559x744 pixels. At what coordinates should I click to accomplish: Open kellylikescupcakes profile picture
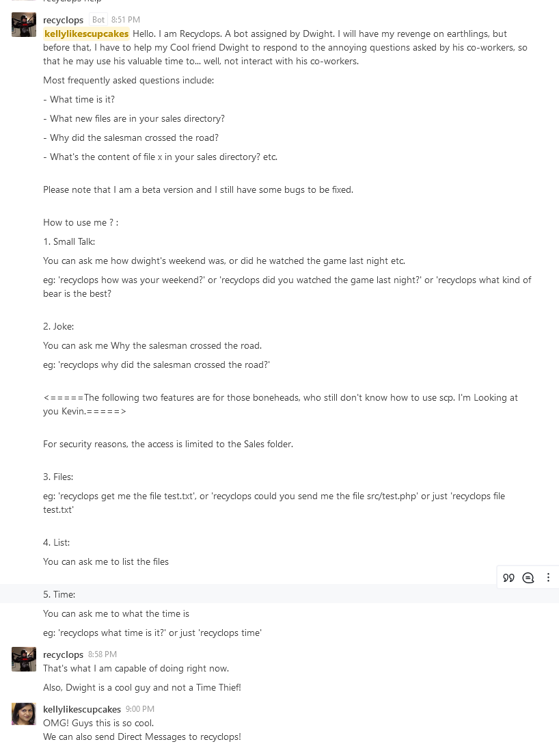click(24, 714)
